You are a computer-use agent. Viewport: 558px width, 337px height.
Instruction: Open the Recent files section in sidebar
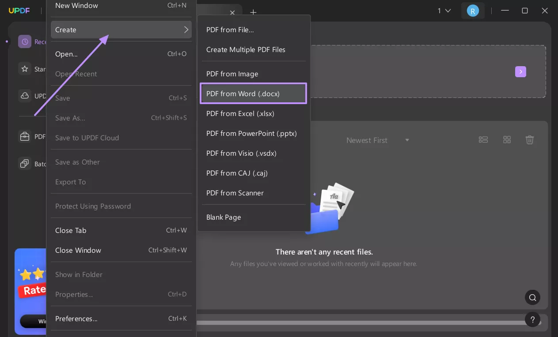pyautogui.click(x=25, y=41)
